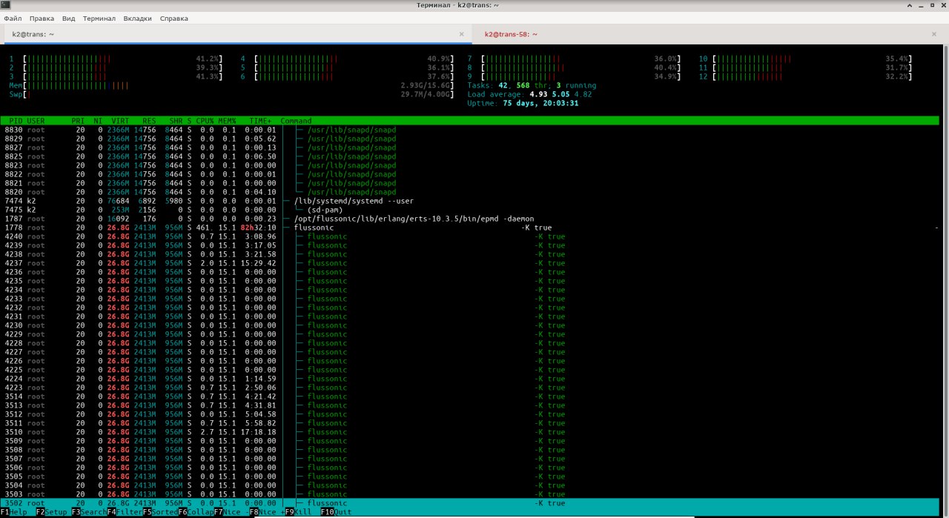Click the CPU 12 usage meter 32.2%

[x=805, y=76]
